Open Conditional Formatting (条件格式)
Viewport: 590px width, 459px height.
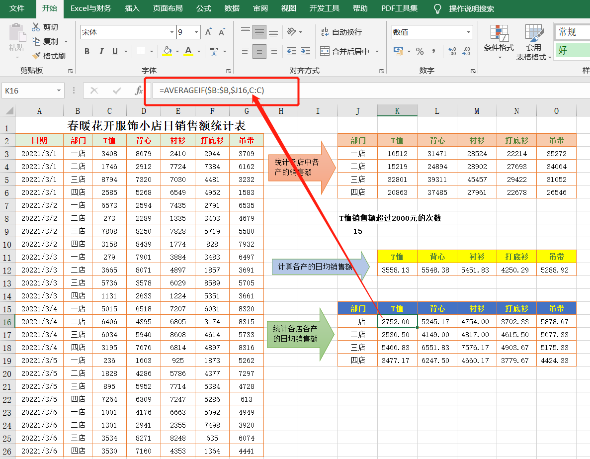[499, 40]
